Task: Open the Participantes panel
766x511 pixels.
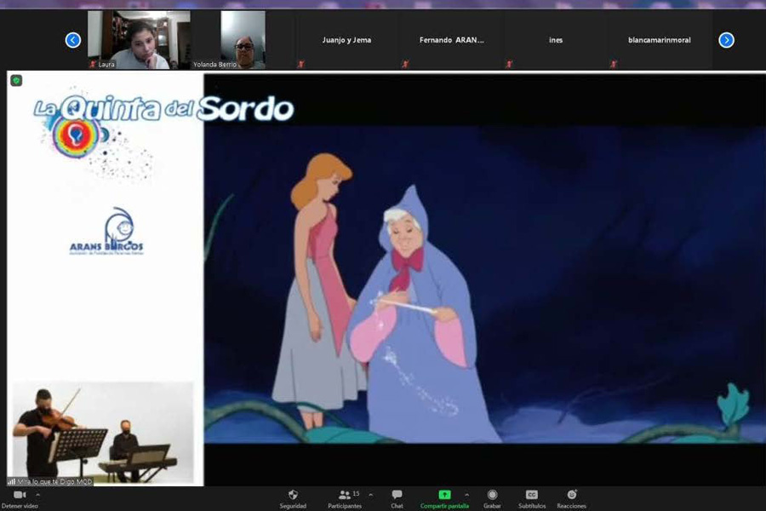Action: pyautogui.click(x=345, y=495)
